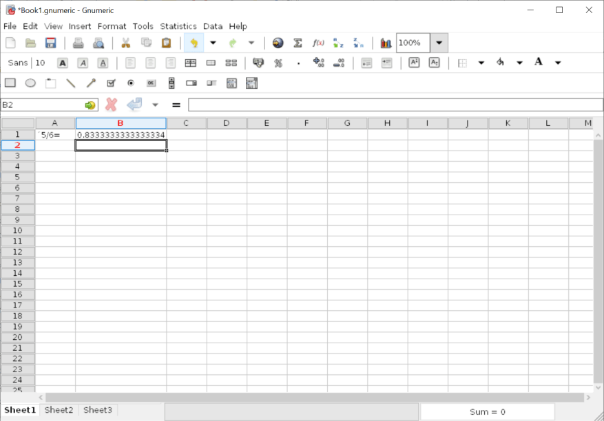Viewport: 604px width, 421px height.
Task: Click the formula entry input field
Action: [395, 105]
